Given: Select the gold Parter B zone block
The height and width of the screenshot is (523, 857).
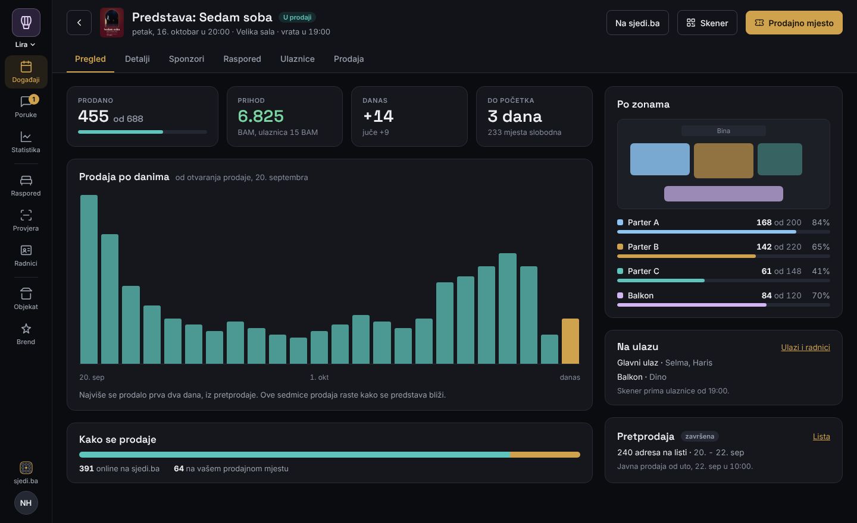Looking at the screenshot, I should coord(724,160).
